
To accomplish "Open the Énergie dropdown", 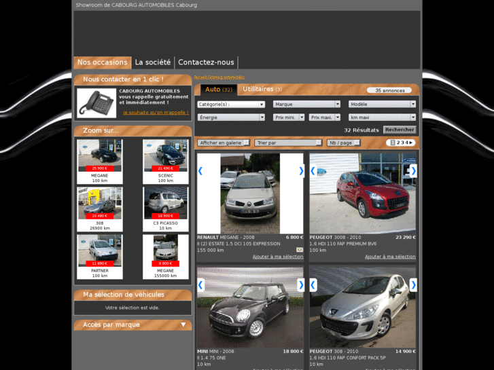I will pyautogui.click(x=231, y=117).
